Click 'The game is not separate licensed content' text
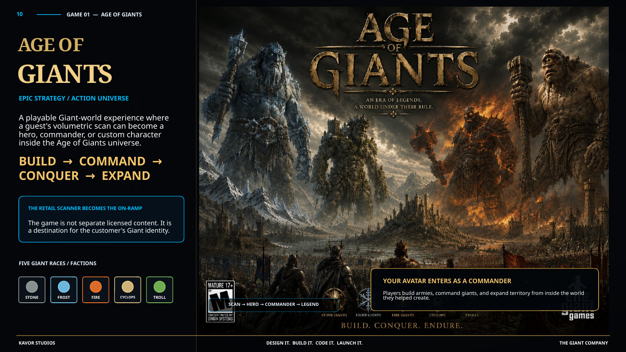The width and height of the screenshot is (626, 352). pos(100,227)
